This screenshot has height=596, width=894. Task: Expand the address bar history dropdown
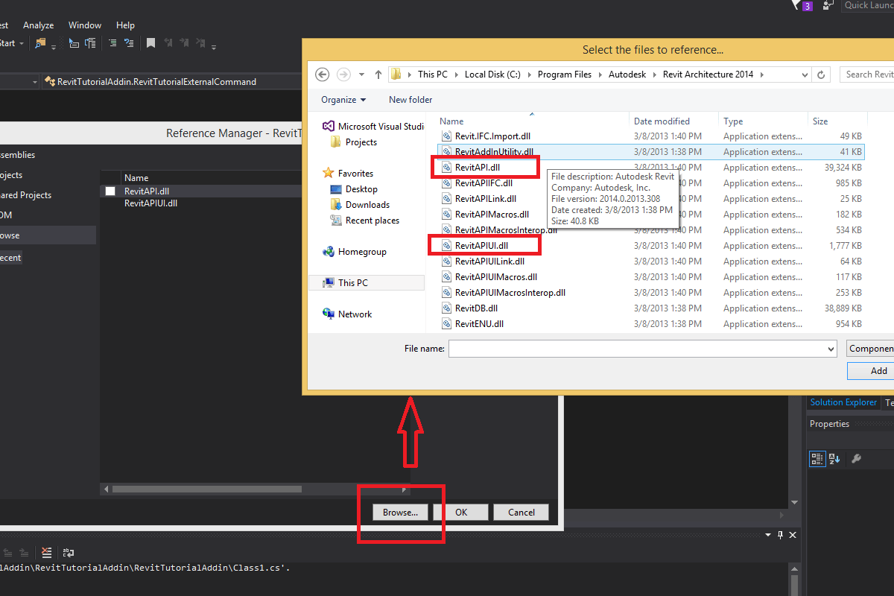(x=805, y=74)
